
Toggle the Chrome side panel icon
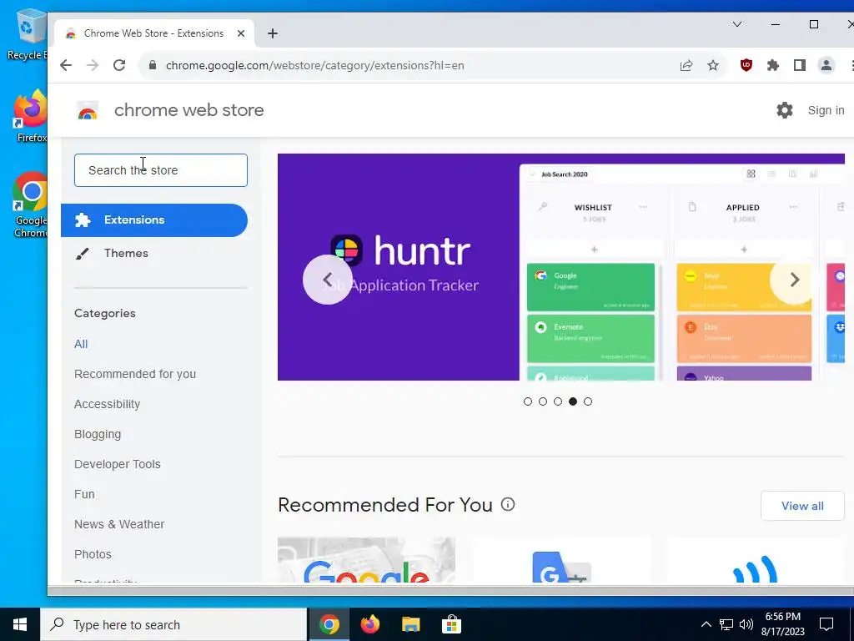800,65
